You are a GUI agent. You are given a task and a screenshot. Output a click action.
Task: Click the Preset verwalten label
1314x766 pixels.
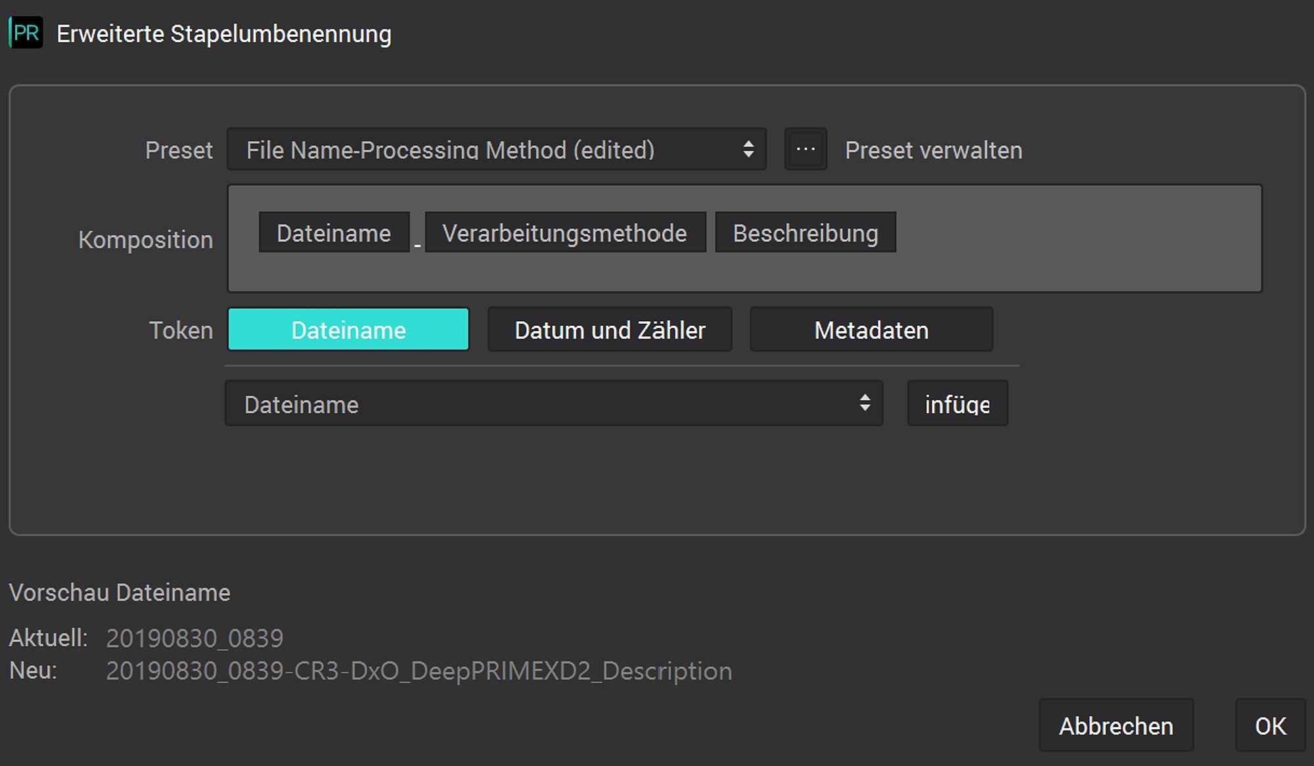pyautogui.click(x=933, y=150)
